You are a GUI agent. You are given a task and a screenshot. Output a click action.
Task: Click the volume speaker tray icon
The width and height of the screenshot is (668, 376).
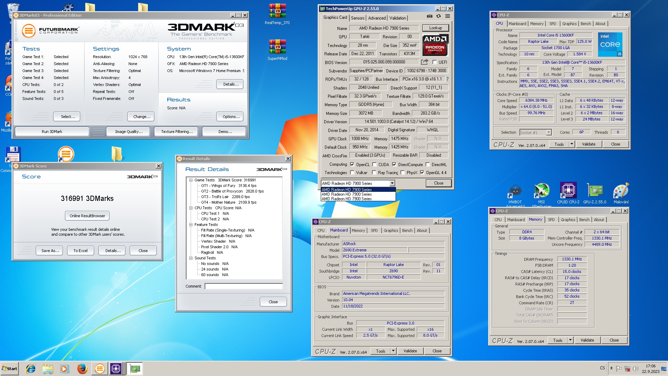coord(635,369)
